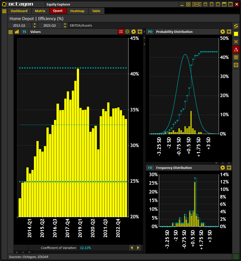This screenshot has height=261, width=241.
Task: Click the FD icon
Action: coord(150,168)
